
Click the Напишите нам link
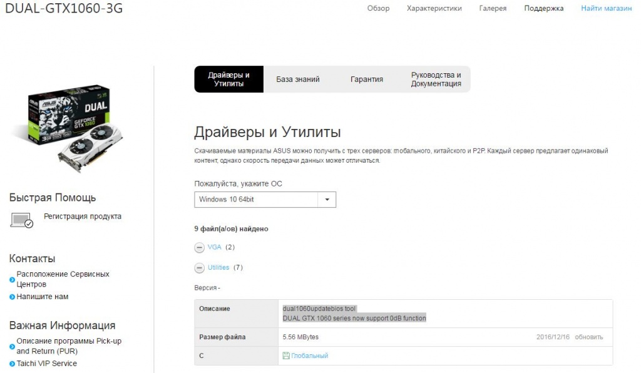click(43, 297)
